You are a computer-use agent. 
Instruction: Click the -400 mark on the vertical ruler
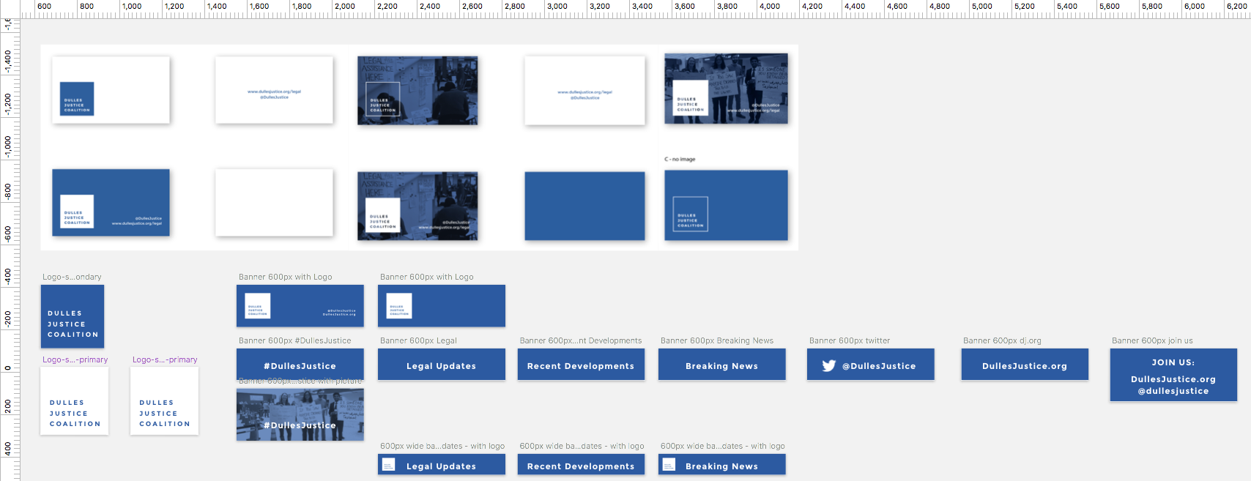click(x=7, y=276)
